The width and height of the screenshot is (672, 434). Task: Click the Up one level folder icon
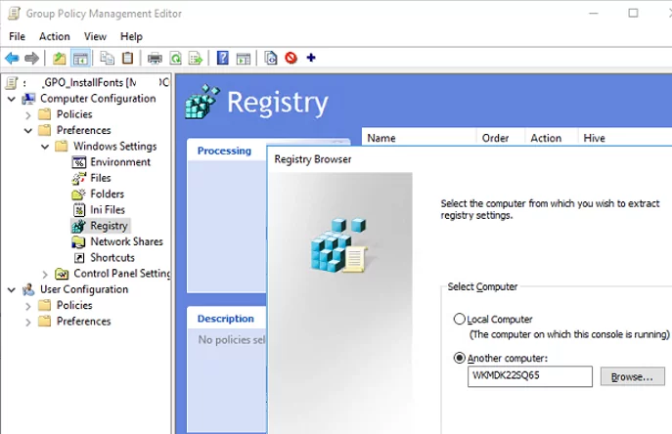coord(59,58)
